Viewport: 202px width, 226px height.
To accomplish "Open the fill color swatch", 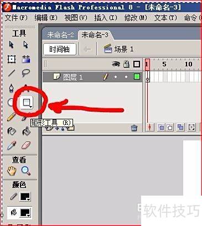I will pos(25,213).
